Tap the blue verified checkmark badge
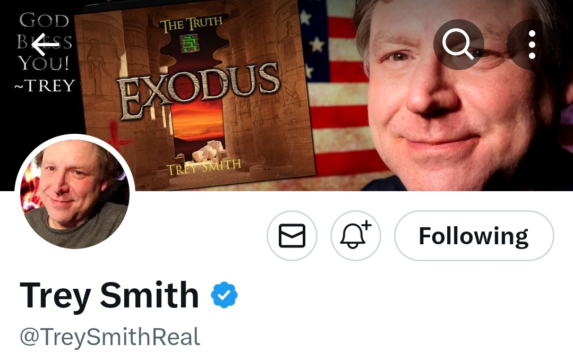This screenshot has height=360, width=573. coord(225,295)
